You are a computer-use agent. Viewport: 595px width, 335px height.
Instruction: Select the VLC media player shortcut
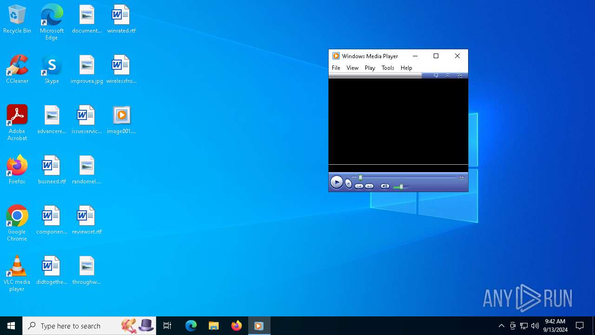(x=17, y=273)
